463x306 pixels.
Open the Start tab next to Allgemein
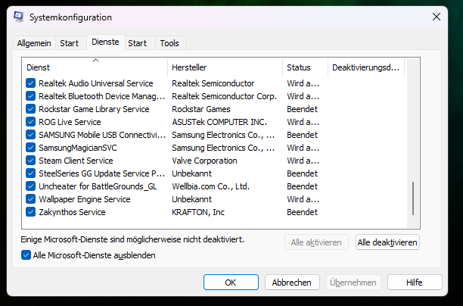click(70, 43)
